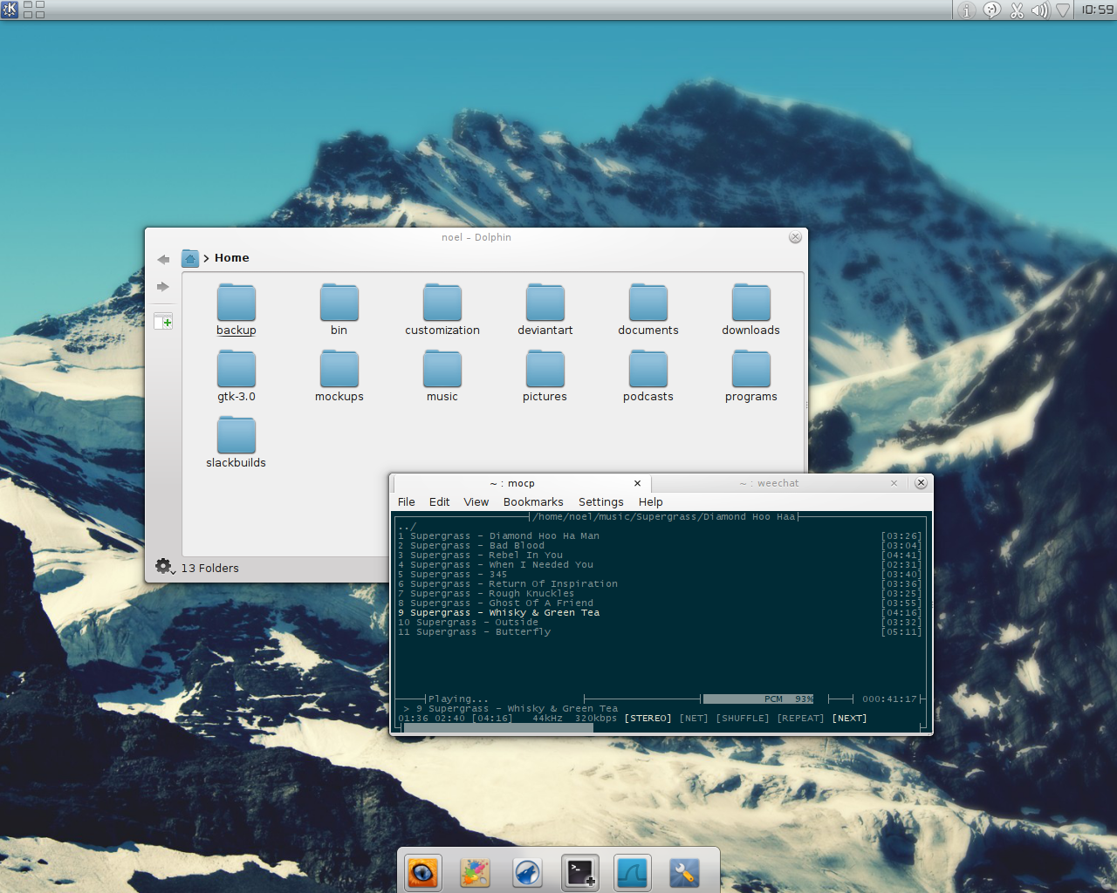Open the terminal Edit menu
1117x893 pixels.
click(440, 502)
